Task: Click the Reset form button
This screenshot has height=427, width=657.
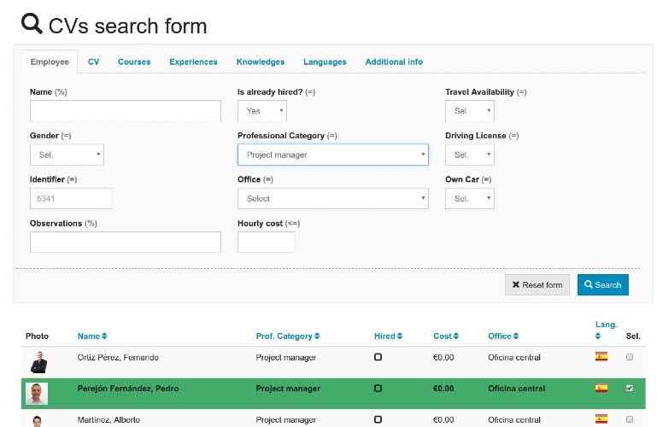Action: click(537, 284)
